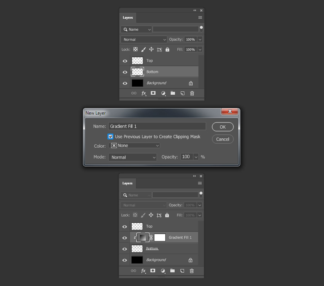Open filter type Name dropdown in top panel

[136, 30]
